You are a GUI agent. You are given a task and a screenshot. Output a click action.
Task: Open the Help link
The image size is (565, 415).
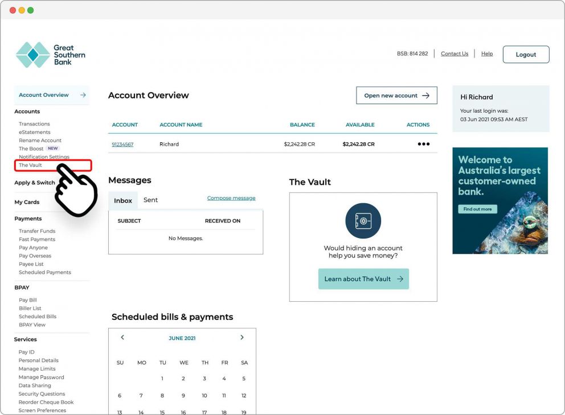[487, 54]
